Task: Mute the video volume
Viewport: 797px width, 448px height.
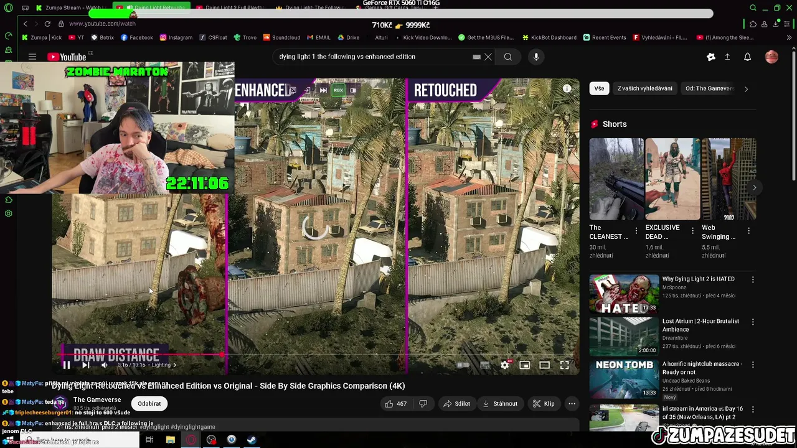Action: tap(105, 365)
